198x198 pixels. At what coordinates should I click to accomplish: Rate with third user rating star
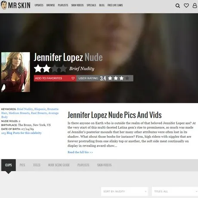pyautogui.click(x=121, y=78)
